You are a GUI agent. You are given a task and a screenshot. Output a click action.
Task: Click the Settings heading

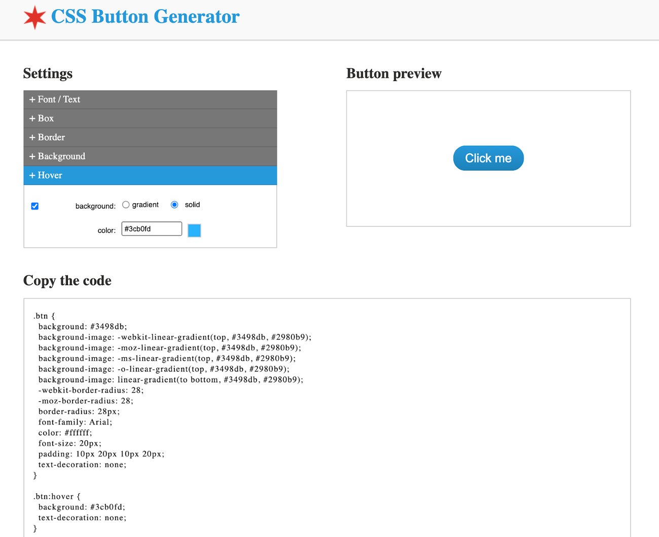[47, 73]
